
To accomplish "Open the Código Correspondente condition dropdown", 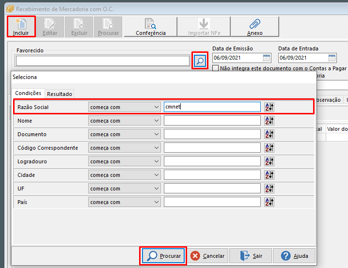I will 125,148.
